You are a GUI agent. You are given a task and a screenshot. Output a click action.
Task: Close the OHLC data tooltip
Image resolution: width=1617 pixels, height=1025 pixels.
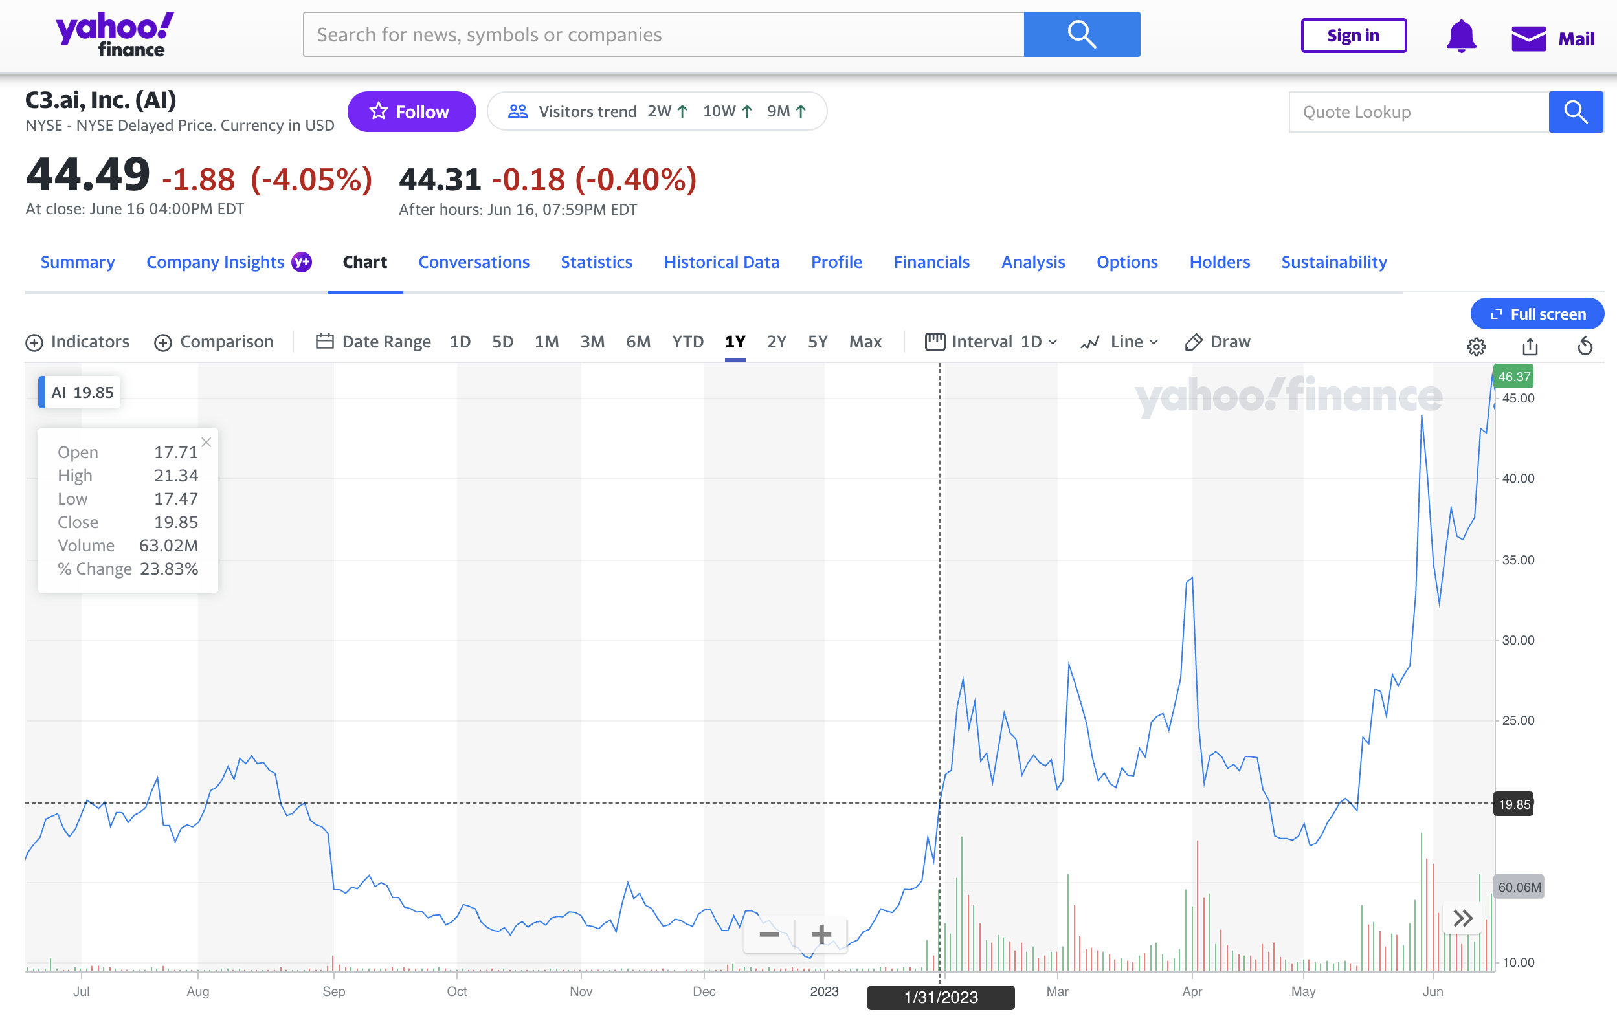[206, 443]
